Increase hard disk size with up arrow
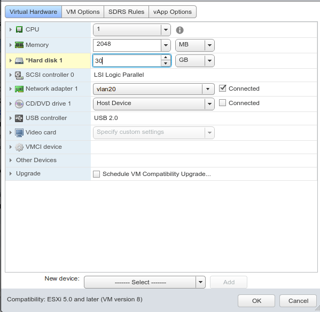Viewport: 320px width, 312px height. click(x=166, y=58)
